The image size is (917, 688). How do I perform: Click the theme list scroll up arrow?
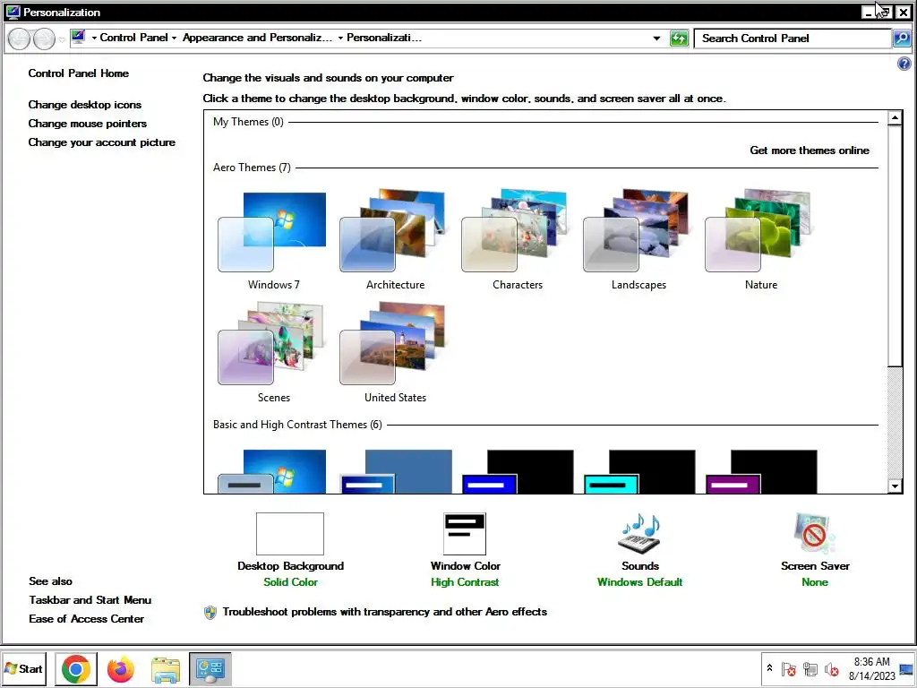click(x=895, y=118)
